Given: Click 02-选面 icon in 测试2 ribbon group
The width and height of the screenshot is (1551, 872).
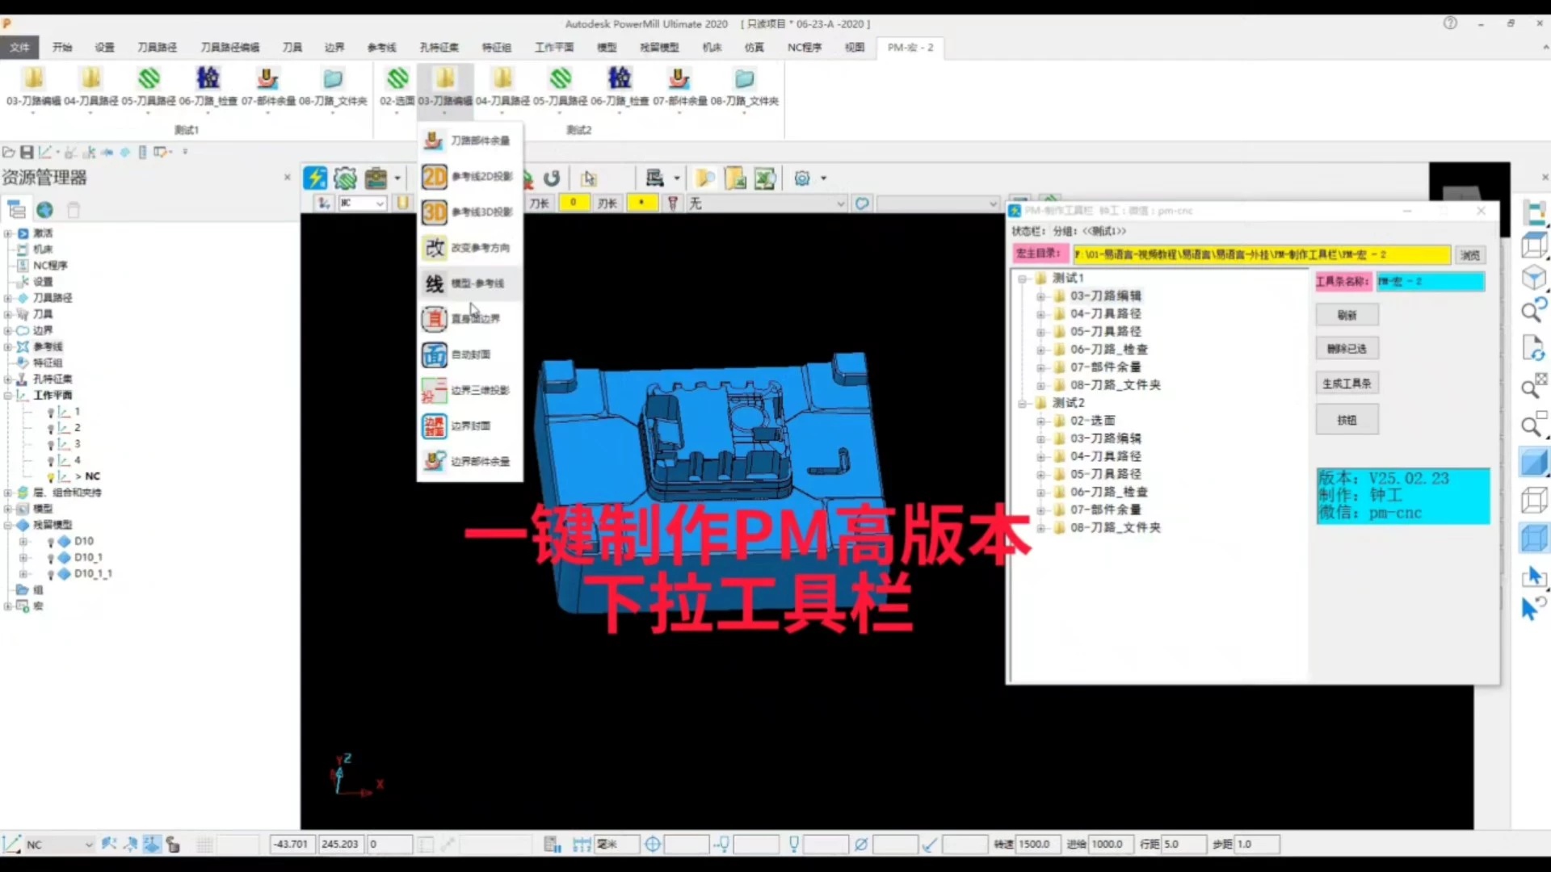Looking at the screenshot, I should point(397,78).
